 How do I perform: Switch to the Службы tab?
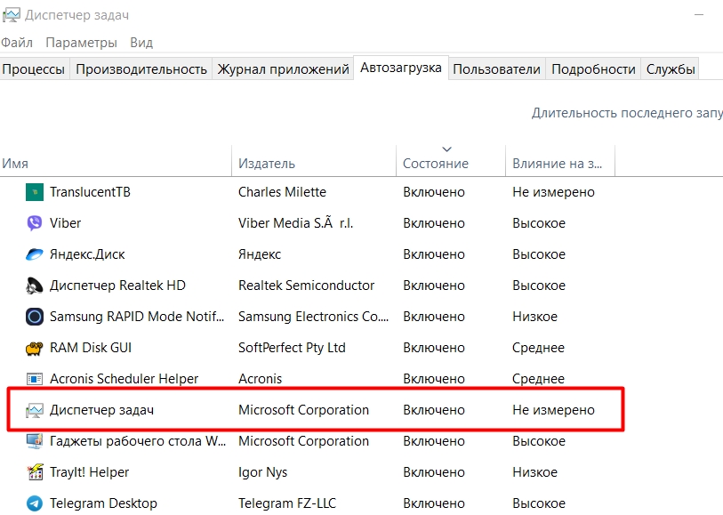coord(671,69)
